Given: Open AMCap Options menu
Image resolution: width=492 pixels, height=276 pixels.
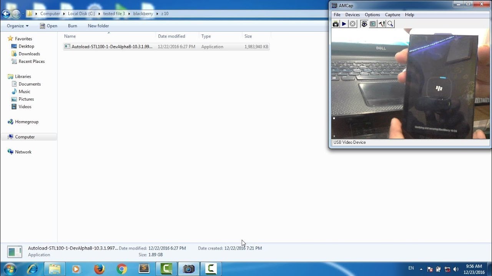Looking at the screenshot, I should pyautogui.click(x=372, y=15).
